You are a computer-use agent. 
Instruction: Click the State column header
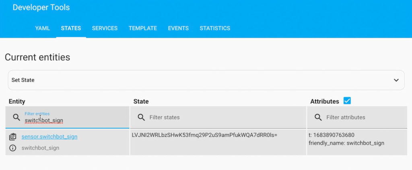(x=141, y=101)
